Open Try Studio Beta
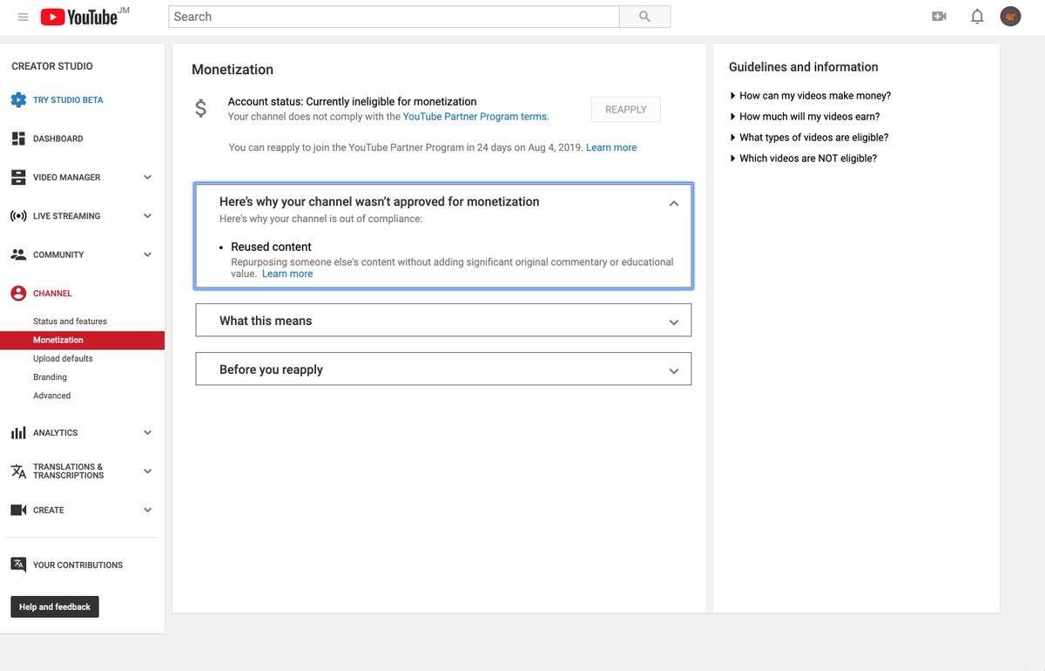This screenshot has width=1045, height=671. (x=68, y=100)
